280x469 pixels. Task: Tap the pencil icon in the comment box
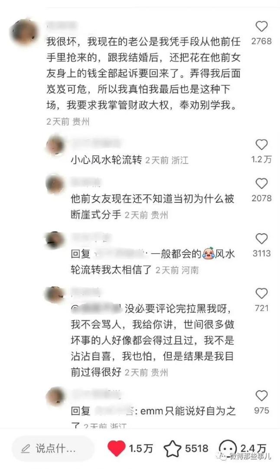(x=26, y=448)
